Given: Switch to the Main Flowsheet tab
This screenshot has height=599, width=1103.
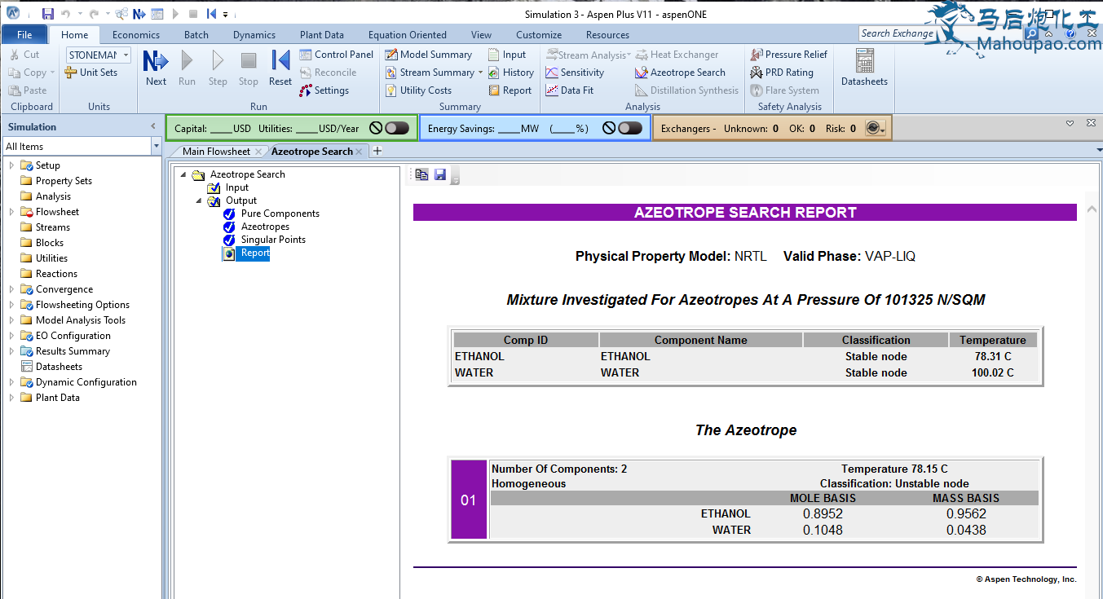Looking at the screenshot, I should coord(216,152).
